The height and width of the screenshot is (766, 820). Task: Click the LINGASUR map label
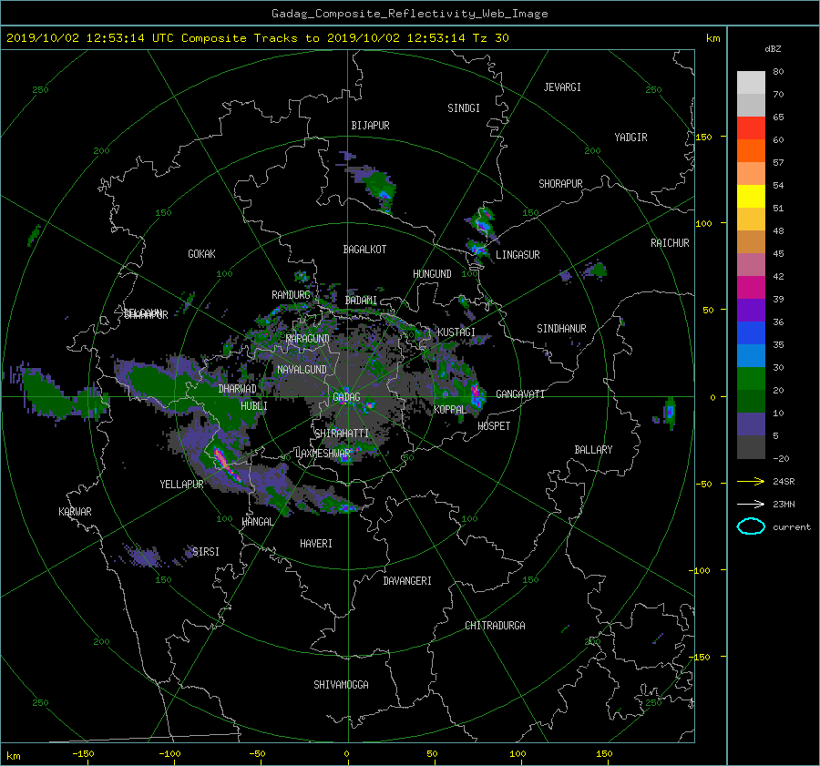tap(518, 255)
